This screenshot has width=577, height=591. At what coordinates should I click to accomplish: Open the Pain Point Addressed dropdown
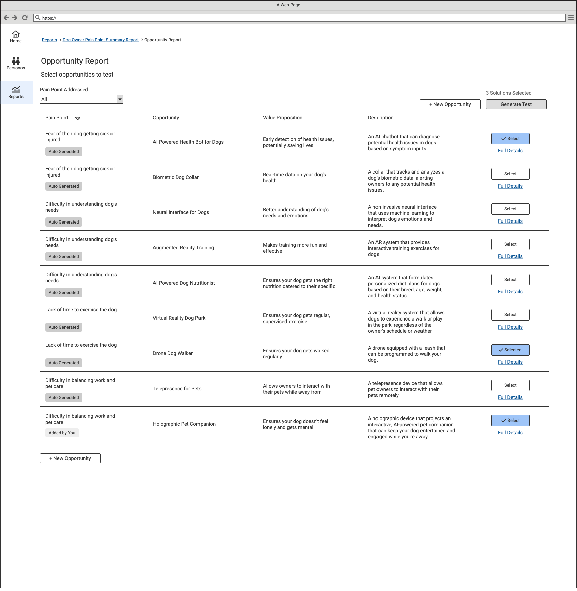click(82, 99)
